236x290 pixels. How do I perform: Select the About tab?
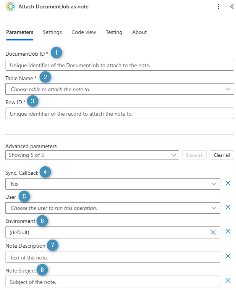139,32
